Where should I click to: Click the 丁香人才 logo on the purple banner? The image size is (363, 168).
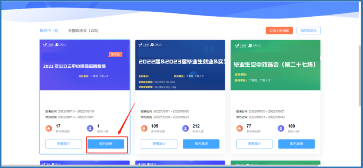[x=61, y=45]
